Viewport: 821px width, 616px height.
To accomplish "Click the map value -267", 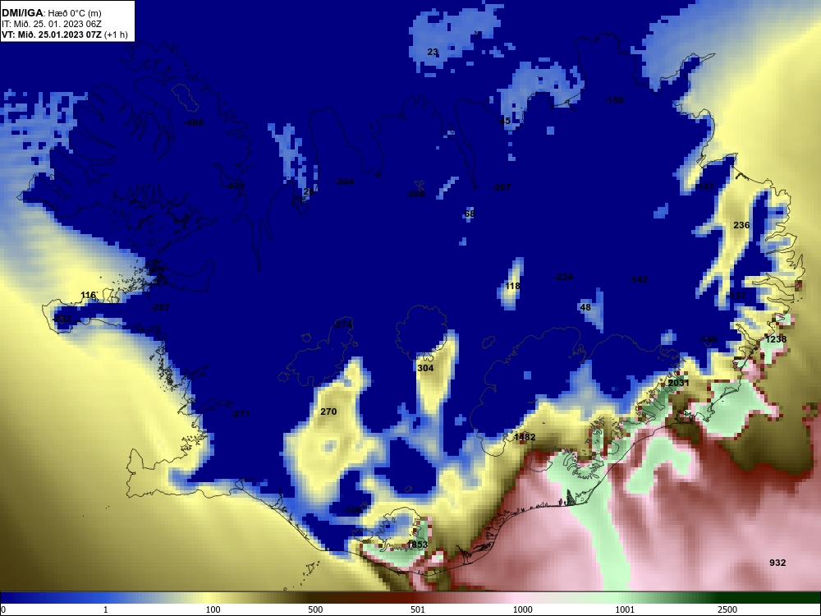I will click(x=502, y=187).
